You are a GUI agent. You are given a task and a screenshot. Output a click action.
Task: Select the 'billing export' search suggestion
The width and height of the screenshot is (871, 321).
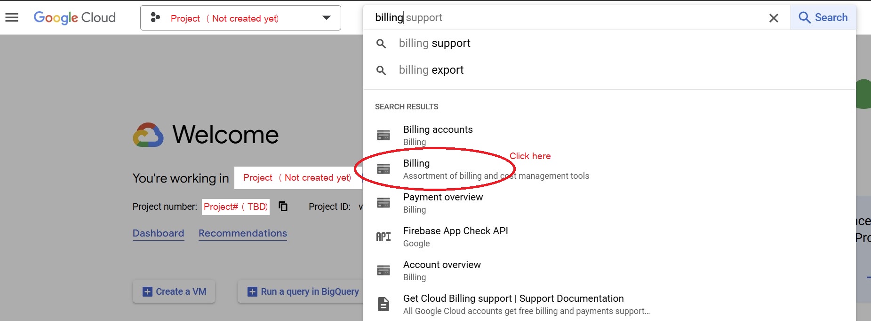tap(609, 70)
